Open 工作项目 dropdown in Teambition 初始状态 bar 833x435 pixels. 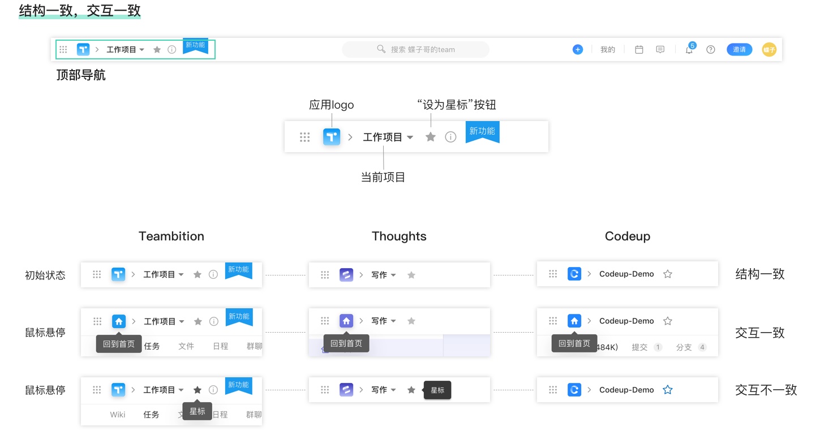click(x=164, y=274)
